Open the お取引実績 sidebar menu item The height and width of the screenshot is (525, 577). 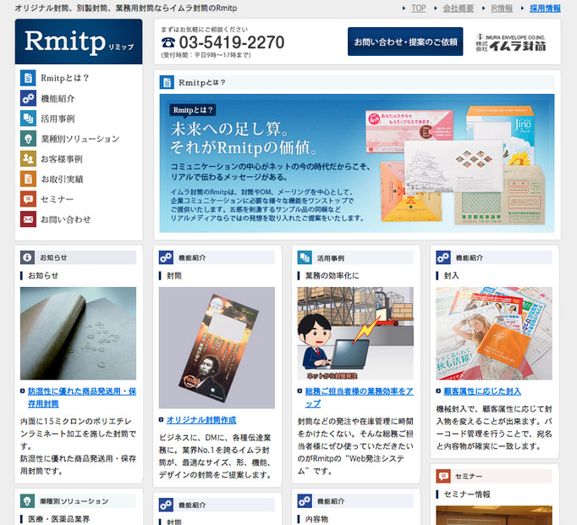point(62,179)
